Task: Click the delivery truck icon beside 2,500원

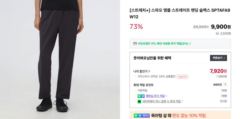Action: [217, 33]
